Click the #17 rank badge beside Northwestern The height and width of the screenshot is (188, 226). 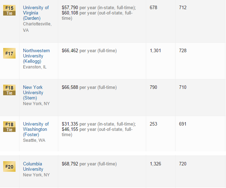9,53
